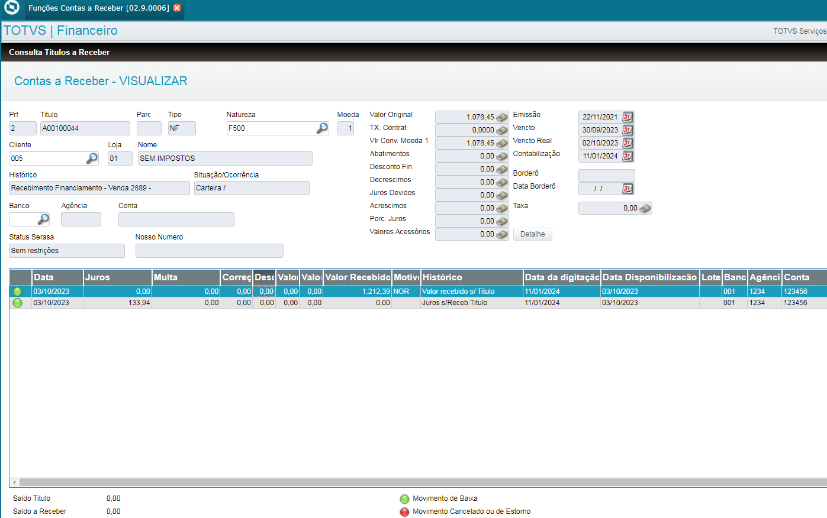Select the Juros s/Receb.Titulo cell
The image size is (827, 518).
click(472, 303)
